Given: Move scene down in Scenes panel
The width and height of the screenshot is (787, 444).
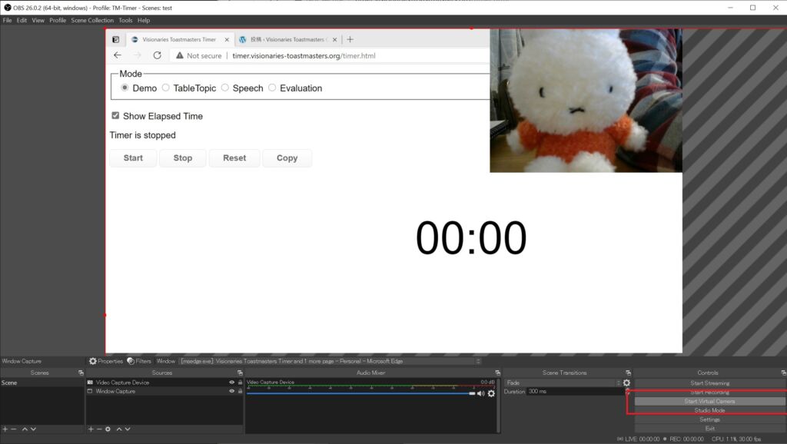Looking at the screenshot, I should pos(33,429).
